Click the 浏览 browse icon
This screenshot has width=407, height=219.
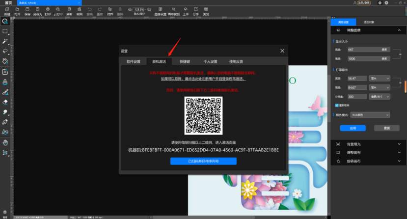206,9
